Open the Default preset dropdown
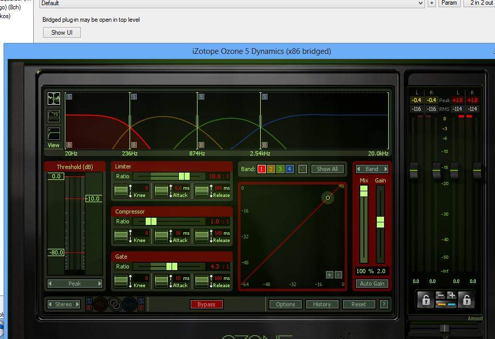The image size is (495, 339). [420, 3]
